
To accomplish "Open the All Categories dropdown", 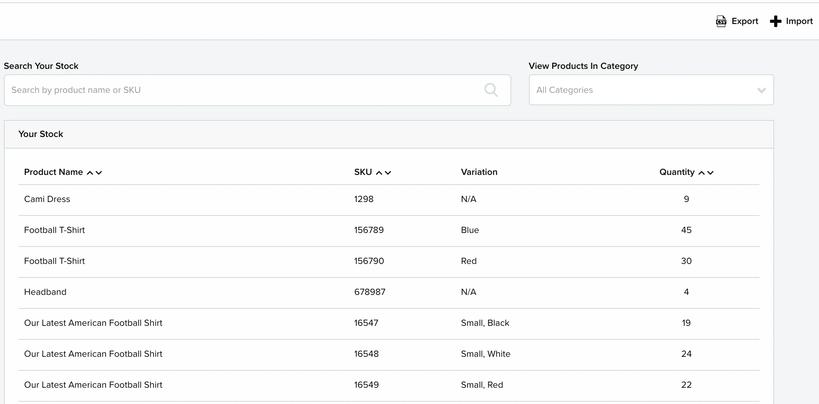I will 651,90.
